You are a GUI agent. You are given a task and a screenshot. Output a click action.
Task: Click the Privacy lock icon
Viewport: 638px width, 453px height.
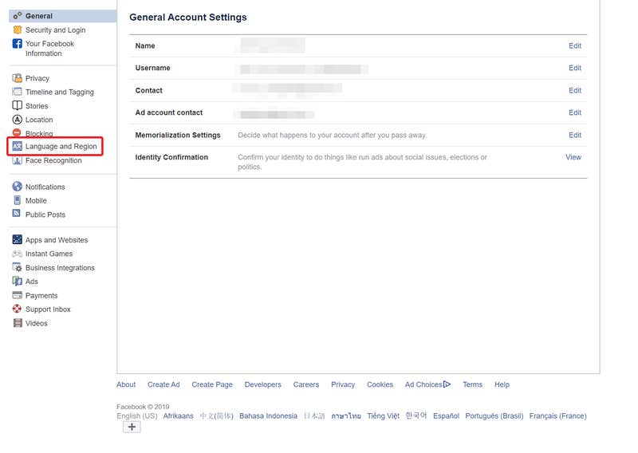(x=17, y=78)
